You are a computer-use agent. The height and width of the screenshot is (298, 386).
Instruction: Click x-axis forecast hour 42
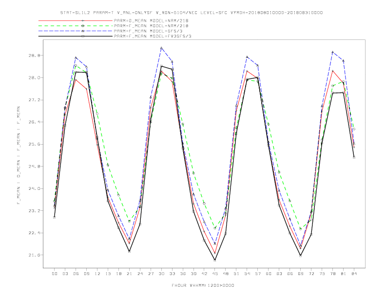(x=204, y=274)
